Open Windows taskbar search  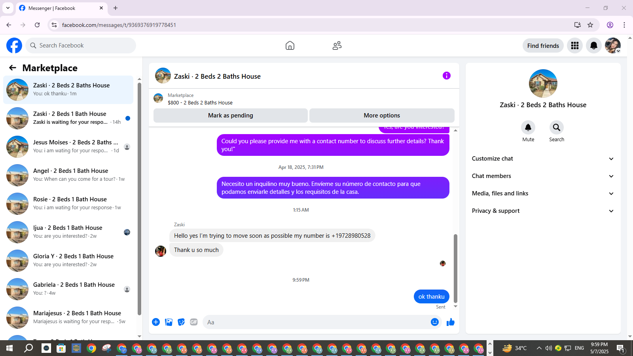[x=28, y=348]
